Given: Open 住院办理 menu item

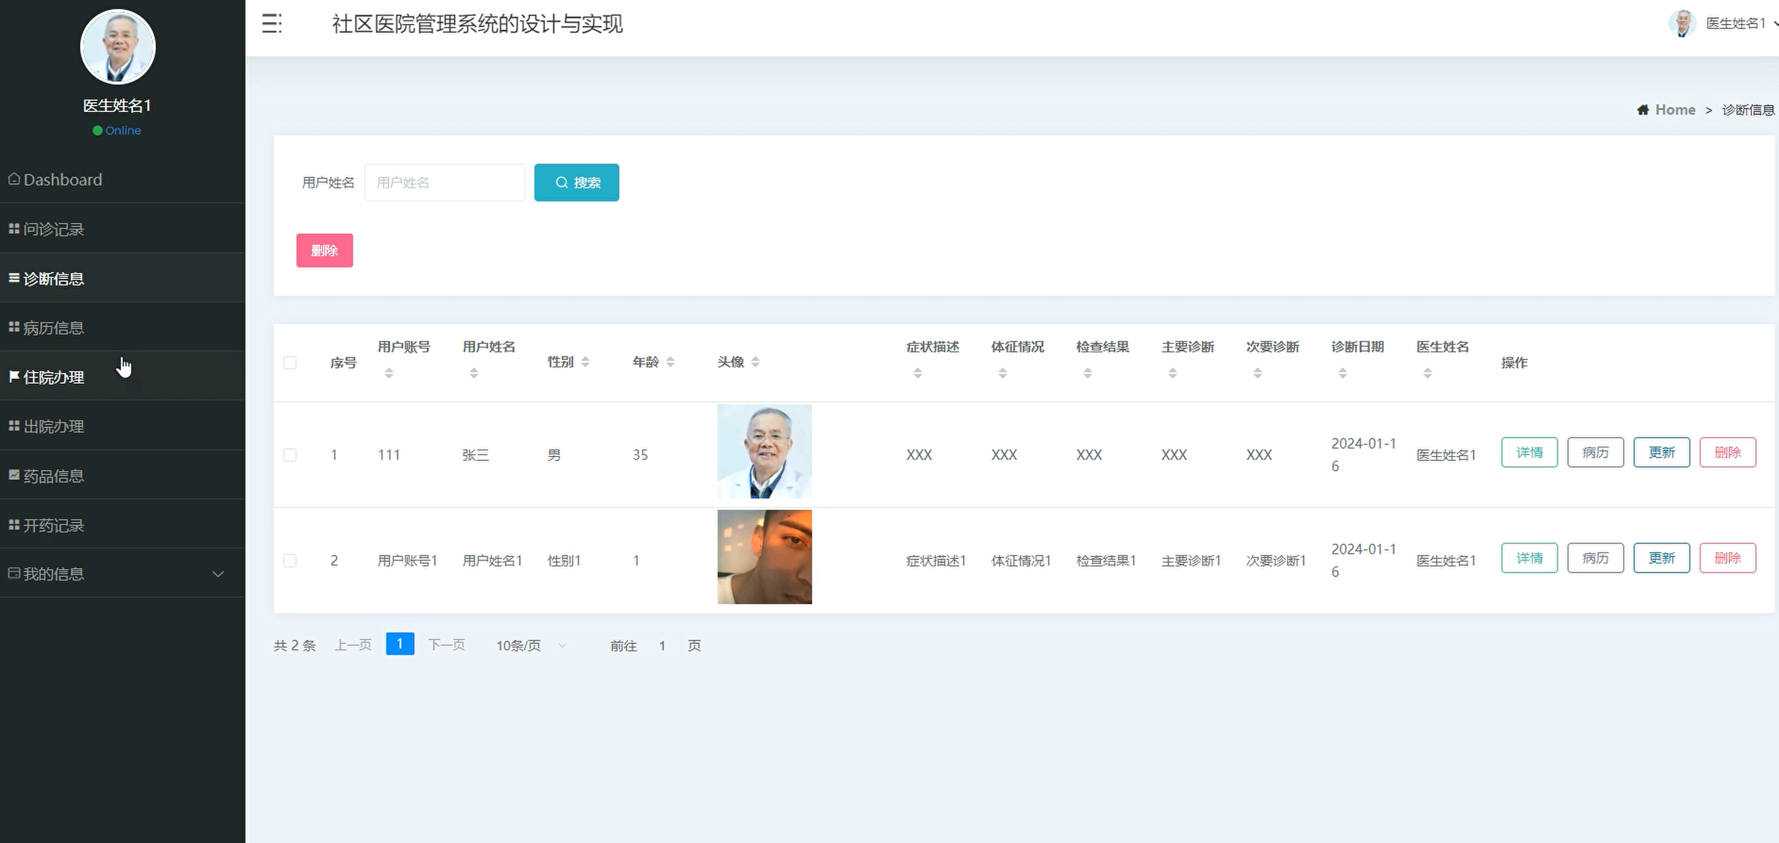Looking at the screenshot, I should pos(122,378).
